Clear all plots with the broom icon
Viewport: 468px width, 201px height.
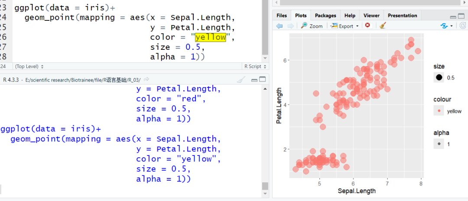point(383,26)
